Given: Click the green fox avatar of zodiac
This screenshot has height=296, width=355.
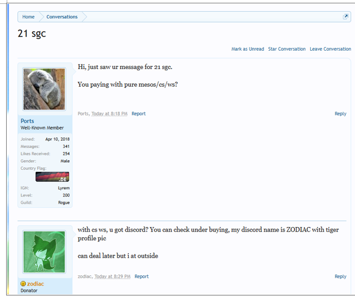Looking at the screenshot, I should click(44, 251).
